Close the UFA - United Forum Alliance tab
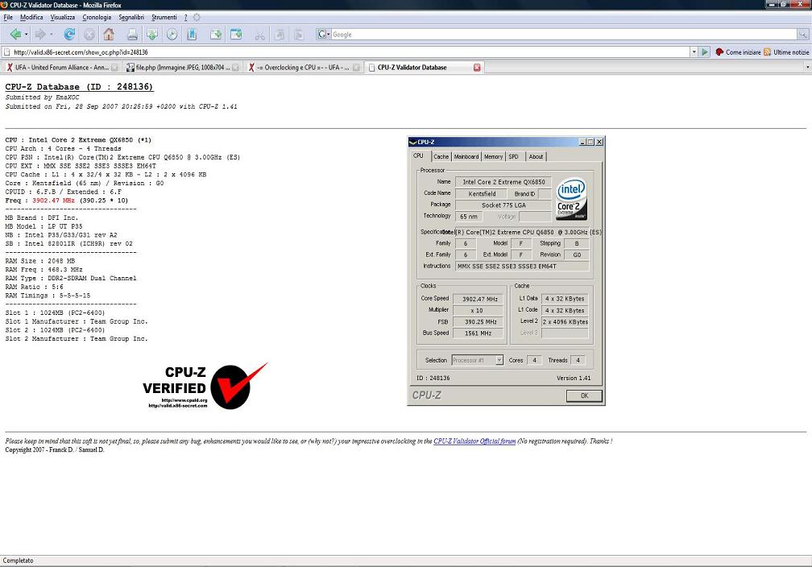Screen dimensions: 812x567 coord(114,68)
